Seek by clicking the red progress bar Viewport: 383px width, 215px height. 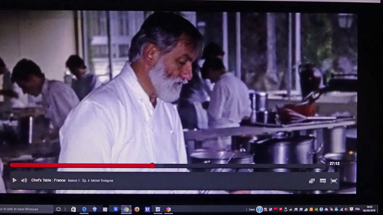(x=81, y=166)
